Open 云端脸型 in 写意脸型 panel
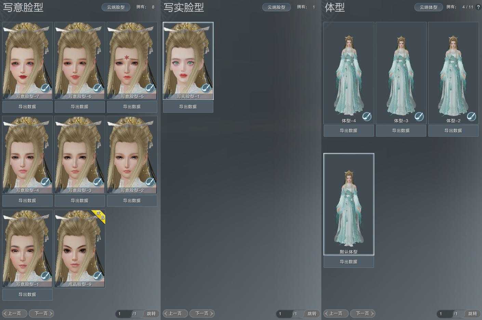Screen dimensions: 482x320 point(116,7)
